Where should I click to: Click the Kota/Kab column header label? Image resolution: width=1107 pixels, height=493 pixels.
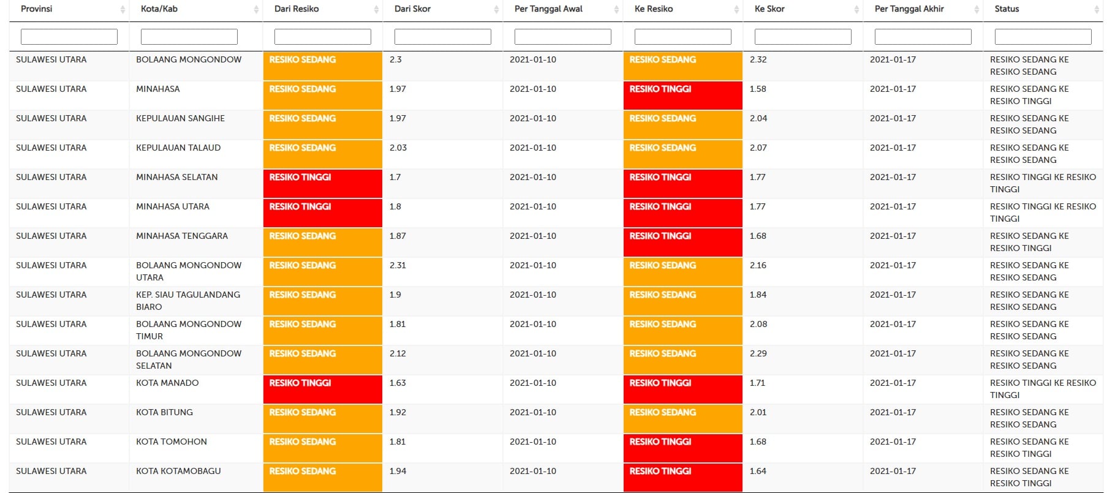(159, 9)
